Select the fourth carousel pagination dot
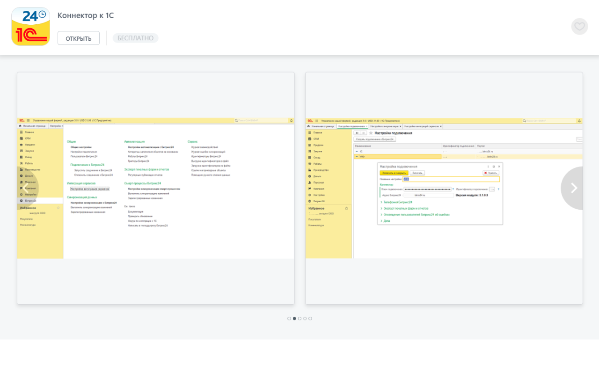 [305, 319]
